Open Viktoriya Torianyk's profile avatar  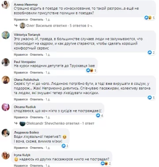click(6, 35)
